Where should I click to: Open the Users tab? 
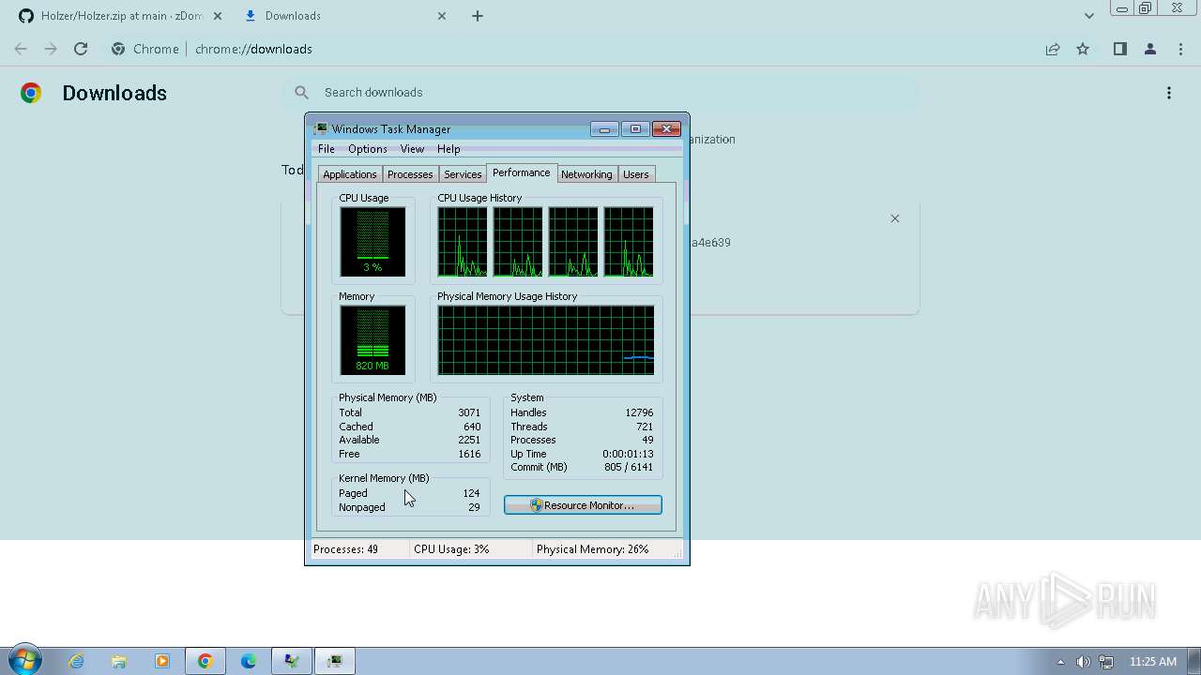[636, 174]
